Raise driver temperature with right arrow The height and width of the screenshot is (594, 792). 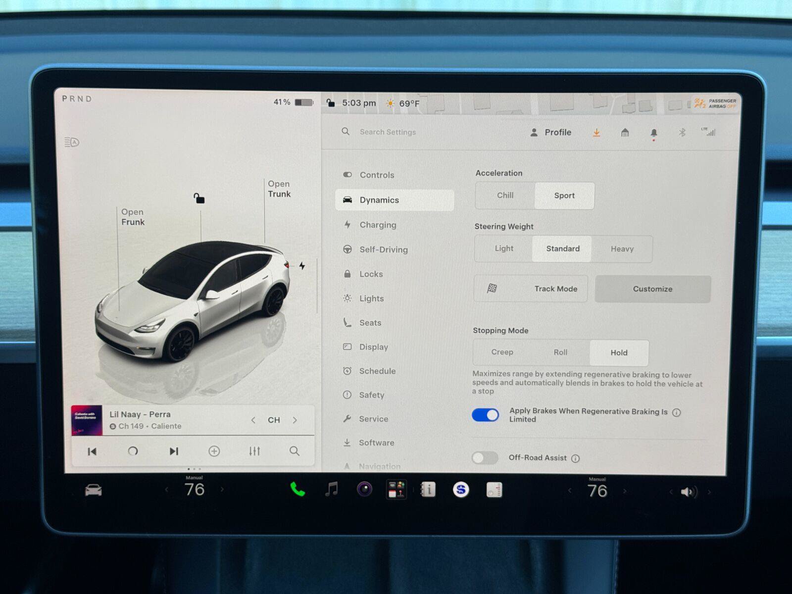[x=222, y=490]
